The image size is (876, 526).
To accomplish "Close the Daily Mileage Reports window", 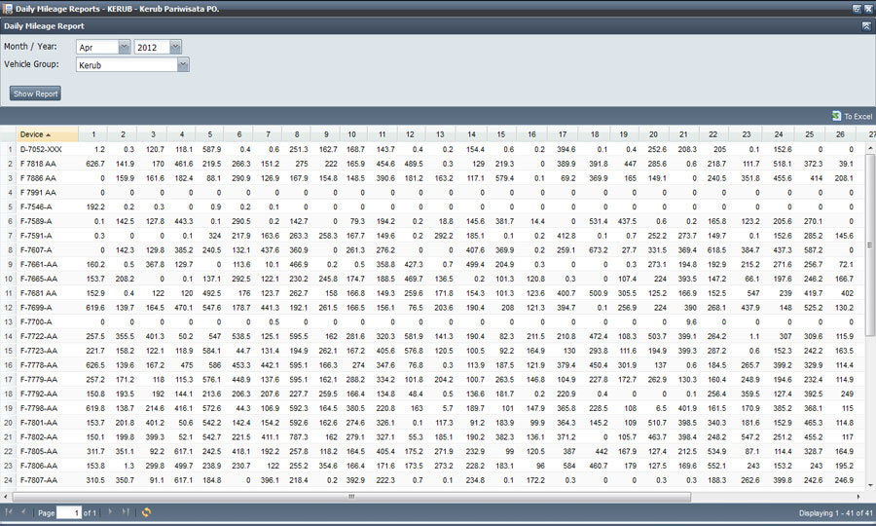I will (x=867, y=8).
